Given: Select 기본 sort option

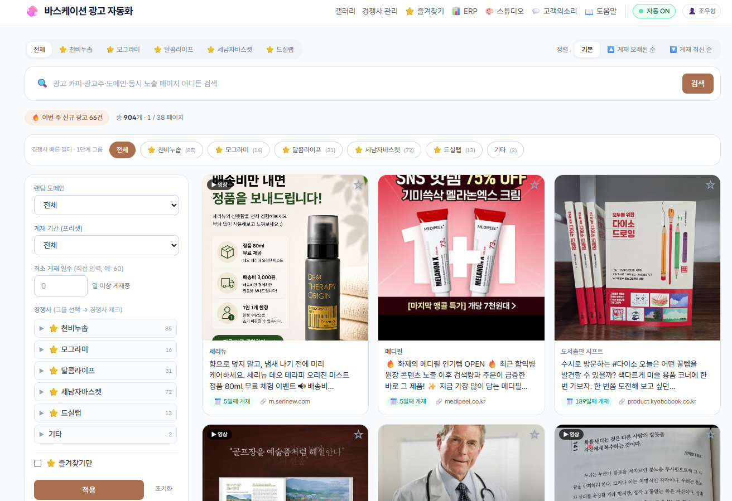Looking at the screenshot, I should pyautogui.click(x=587, y=50).
